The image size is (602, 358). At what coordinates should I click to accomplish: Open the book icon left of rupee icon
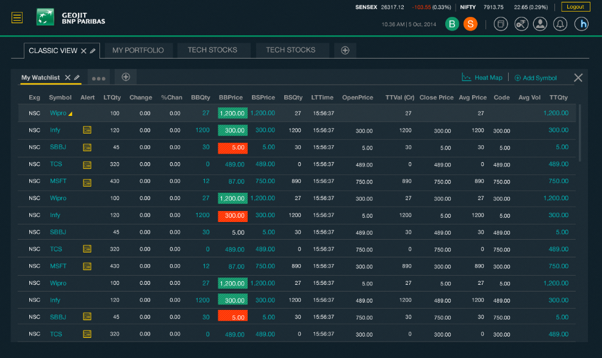(500, 24)
